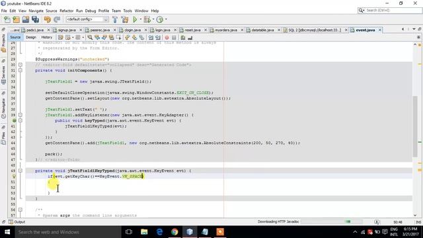Open the Profile Project dropdown arrow
Viewport: 423px width, 238px height.
coord(166,19)
